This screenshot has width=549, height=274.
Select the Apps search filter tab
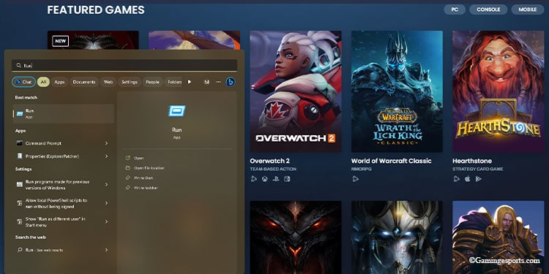click(x=59, y=82)
